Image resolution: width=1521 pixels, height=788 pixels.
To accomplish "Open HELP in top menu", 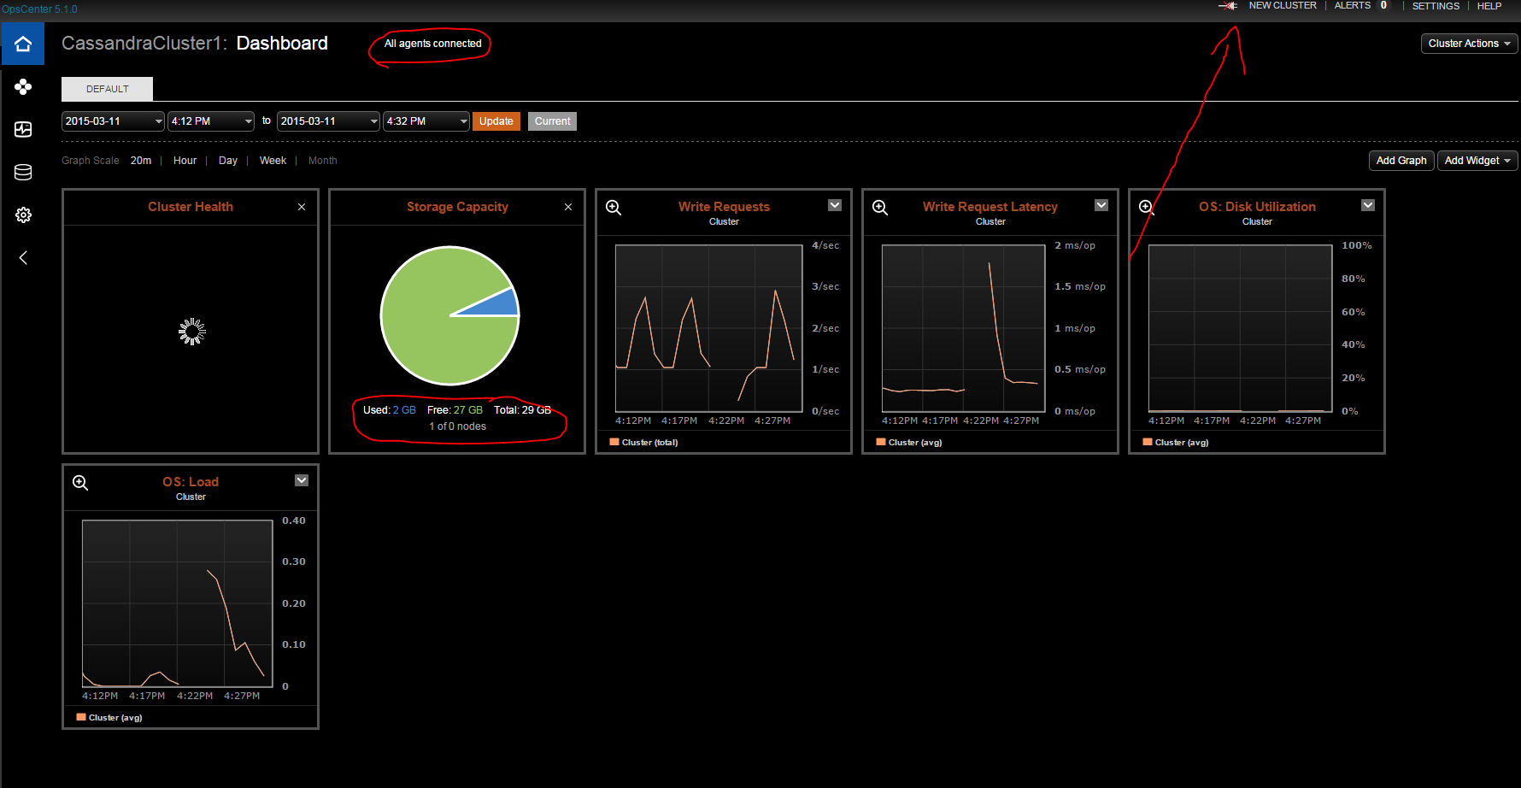I will (1489, 6).
